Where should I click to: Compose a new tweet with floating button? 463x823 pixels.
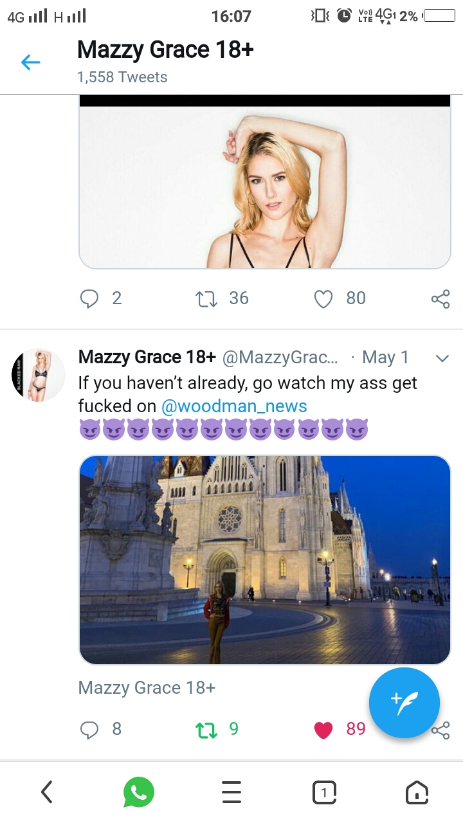click(404, 703)
